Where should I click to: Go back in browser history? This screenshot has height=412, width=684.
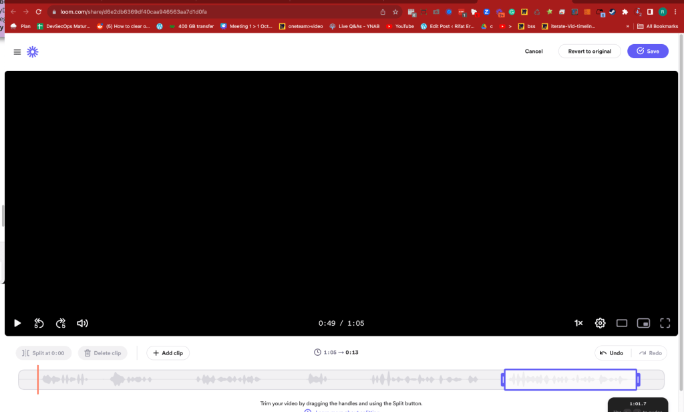13,12
